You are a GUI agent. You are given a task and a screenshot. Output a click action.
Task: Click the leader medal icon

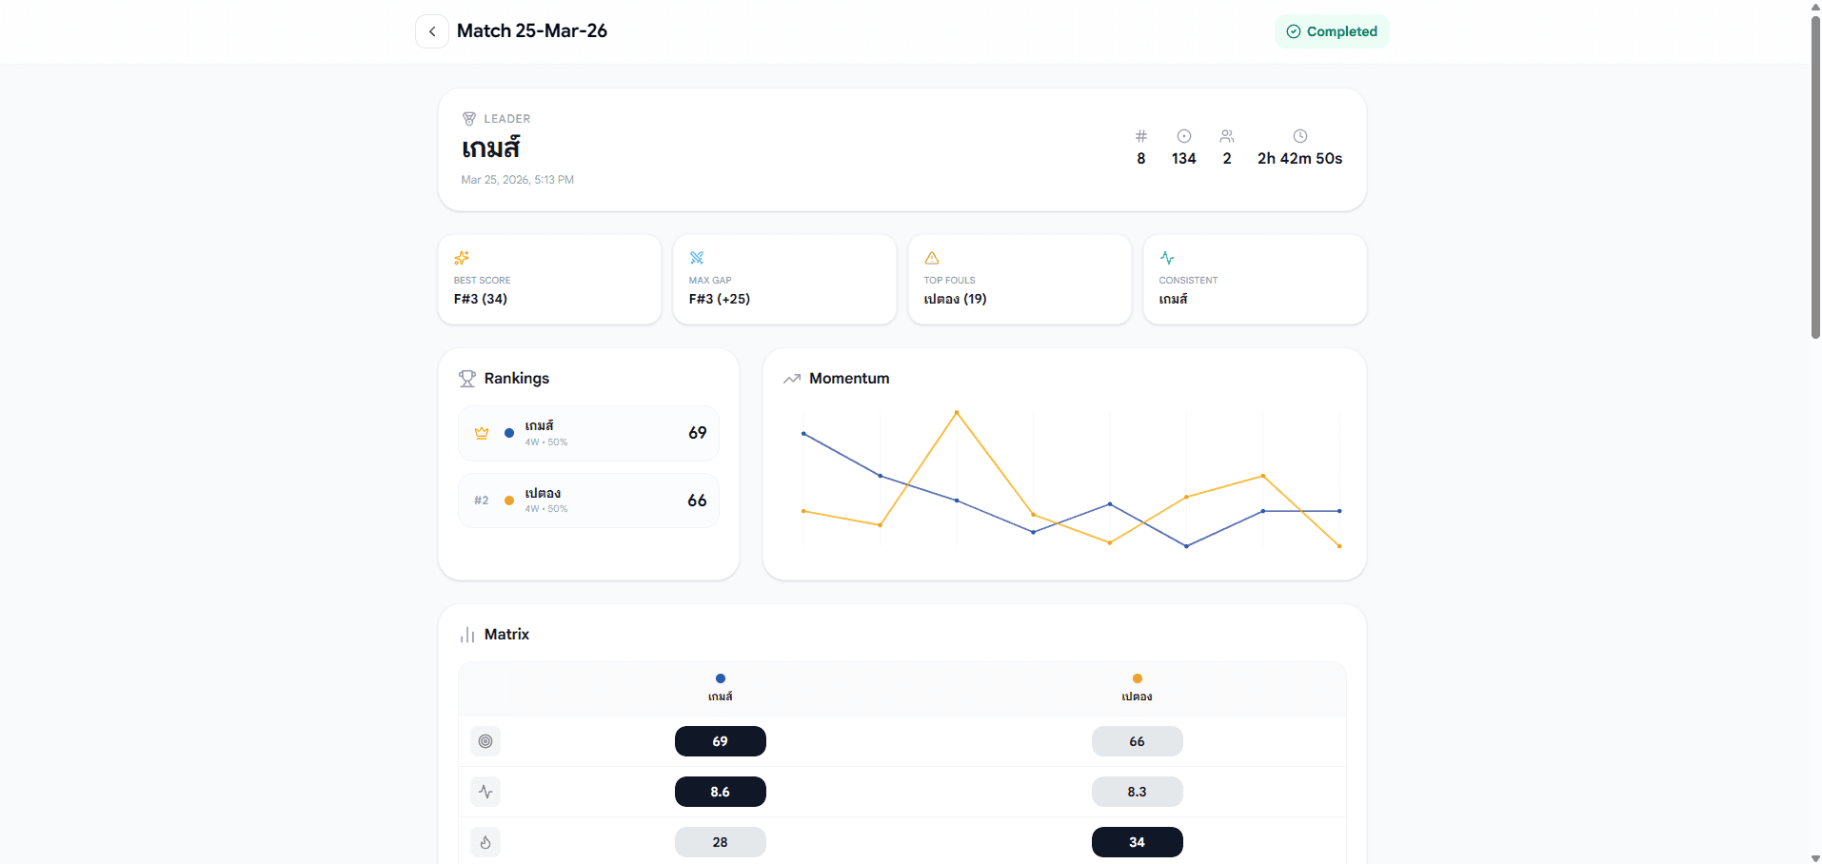[x=469, y=119]
